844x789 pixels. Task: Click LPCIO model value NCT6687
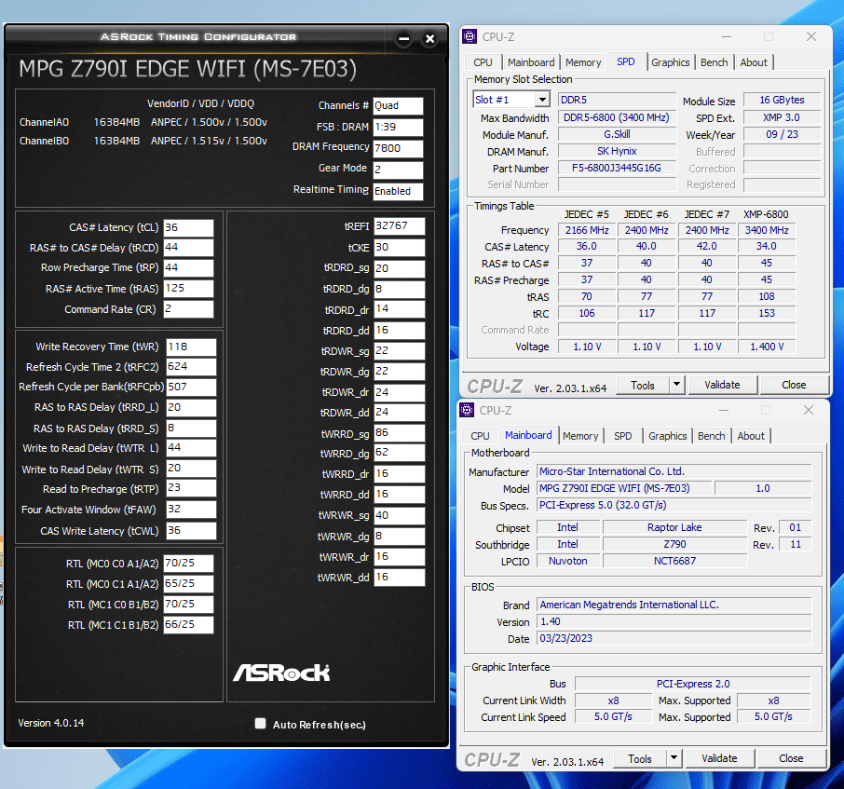click(x=675, y=561)
